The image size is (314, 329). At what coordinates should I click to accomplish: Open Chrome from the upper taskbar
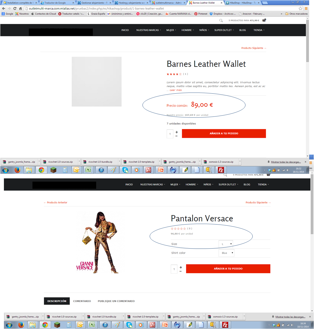41,170
